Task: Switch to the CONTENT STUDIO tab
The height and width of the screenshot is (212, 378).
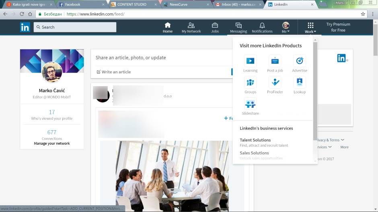Action: pyautogui.click(x=134, y=4)
